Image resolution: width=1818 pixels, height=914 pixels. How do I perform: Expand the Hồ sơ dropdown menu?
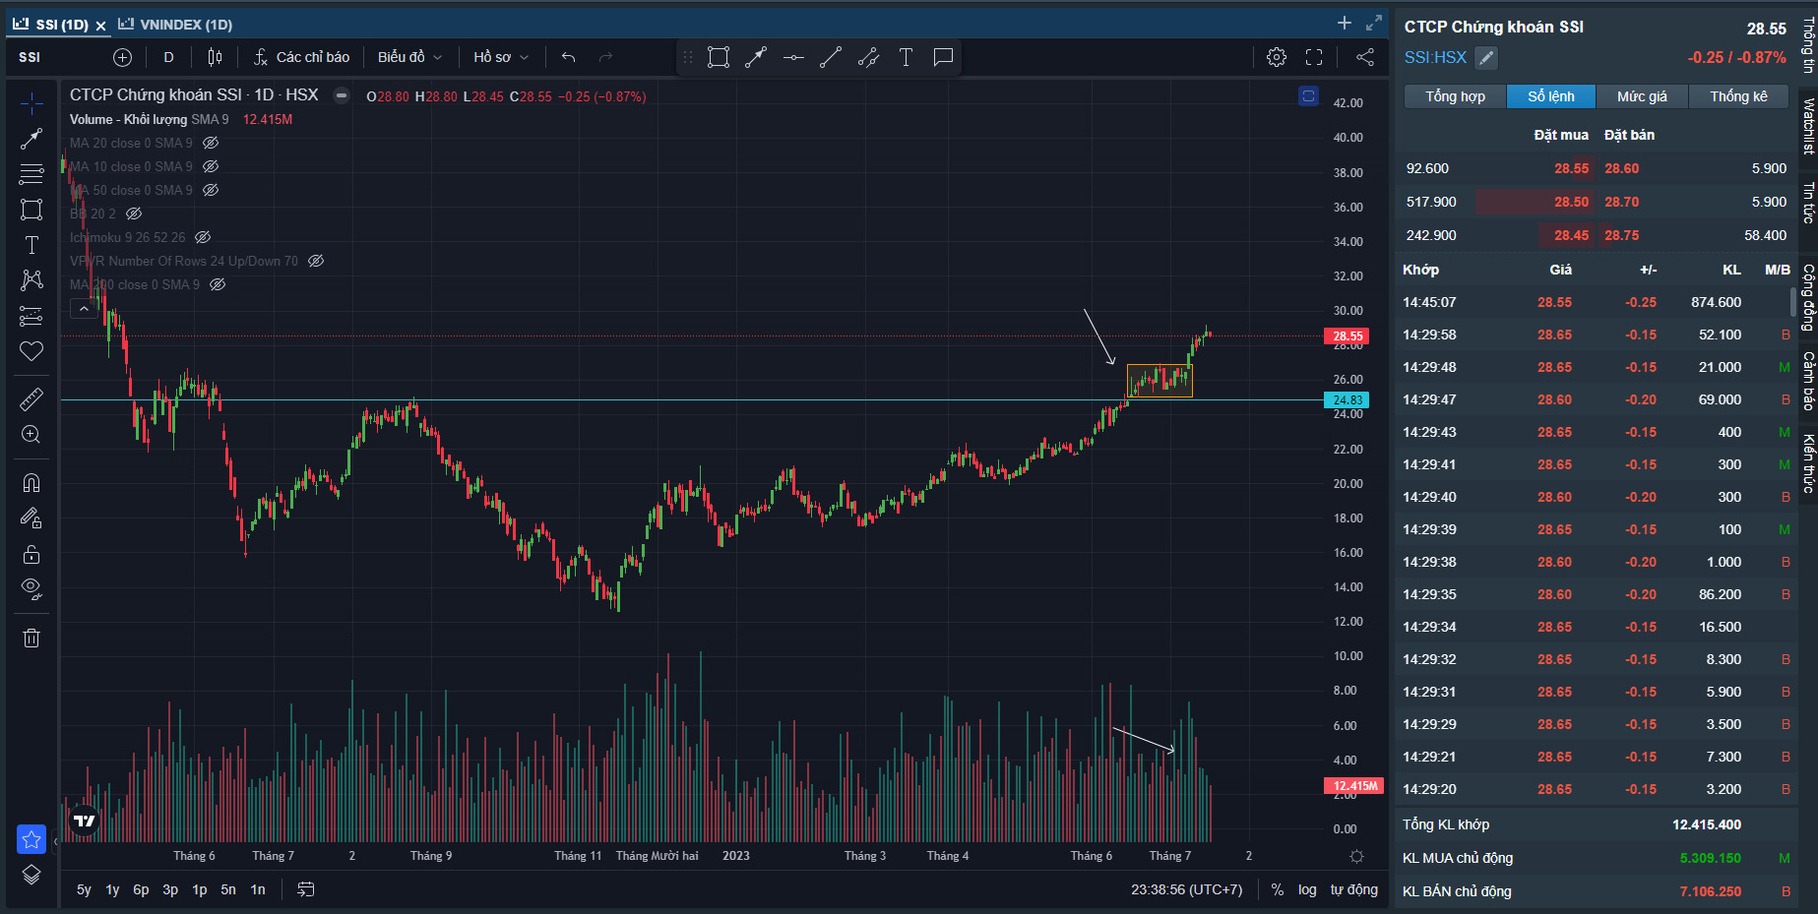point(501,57)
